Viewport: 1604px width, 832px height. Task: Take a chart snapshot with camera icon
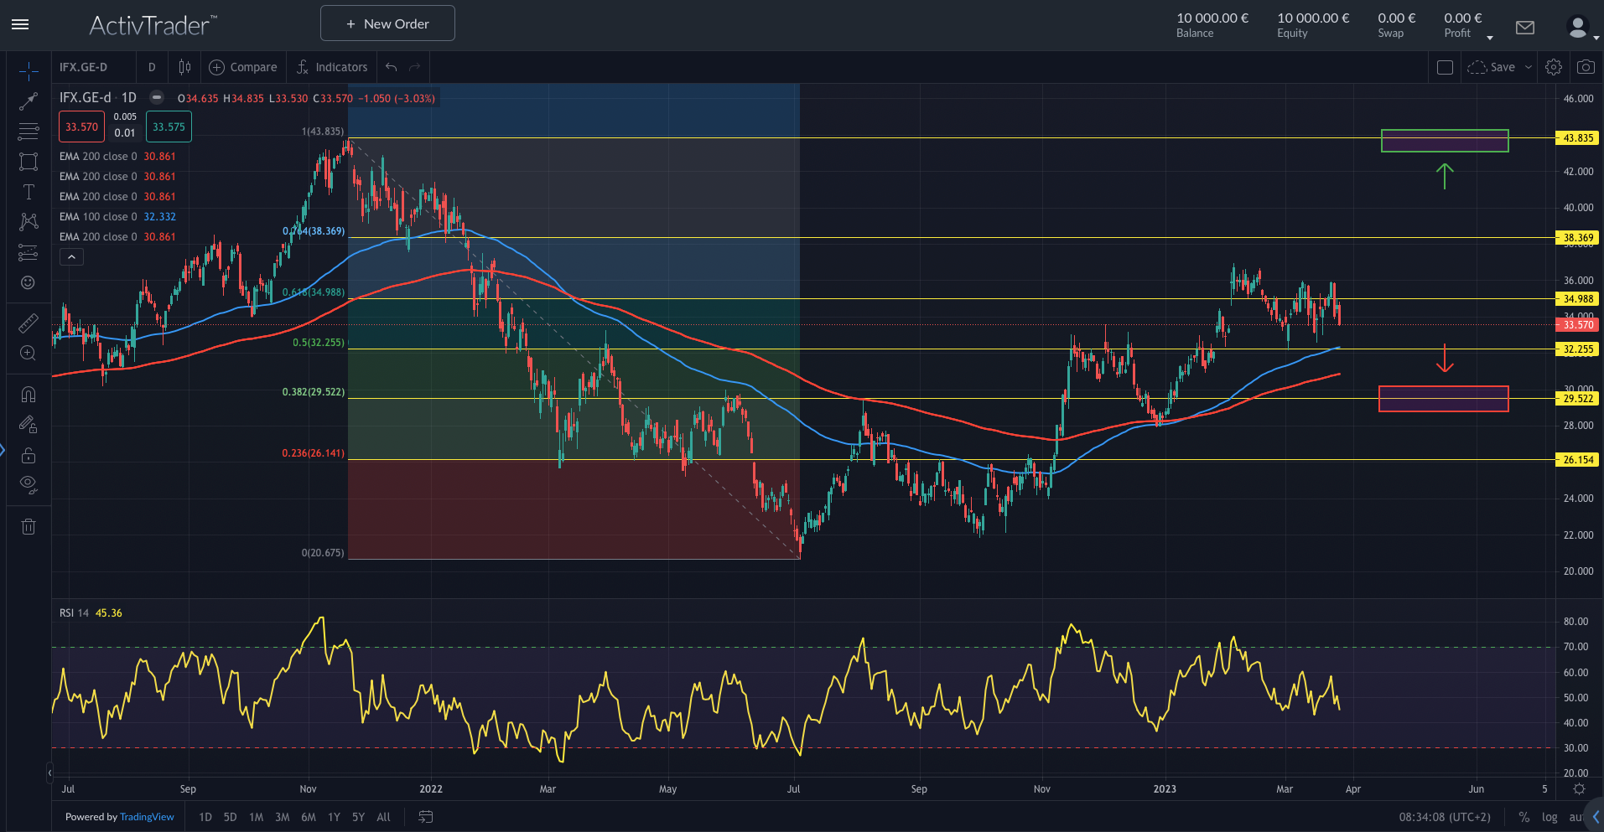pyautogui.click(x=1585, y=67)
